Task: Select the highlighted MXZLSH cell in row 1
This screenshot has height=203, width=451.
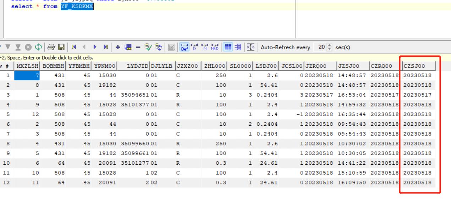Action: pos(28,75)
